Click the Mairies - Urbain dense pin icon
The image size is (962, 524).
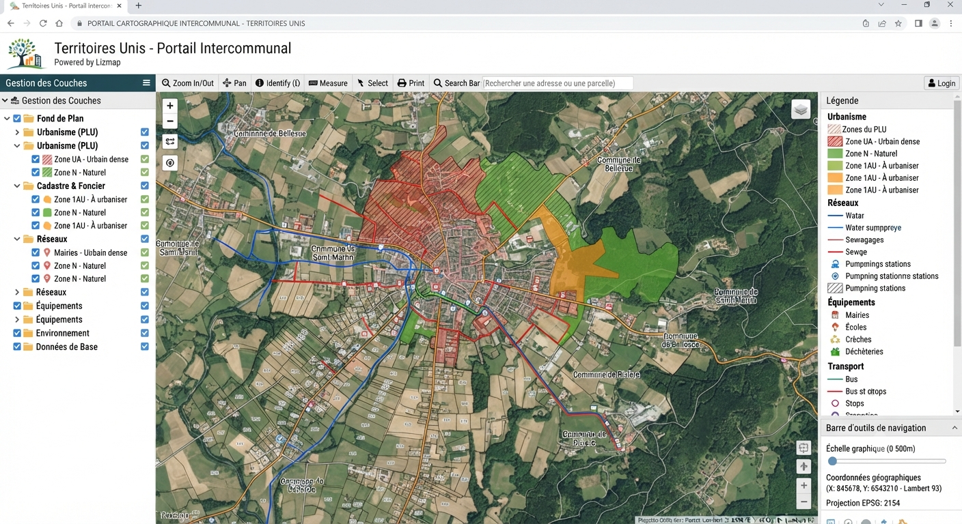click(47, 252)
